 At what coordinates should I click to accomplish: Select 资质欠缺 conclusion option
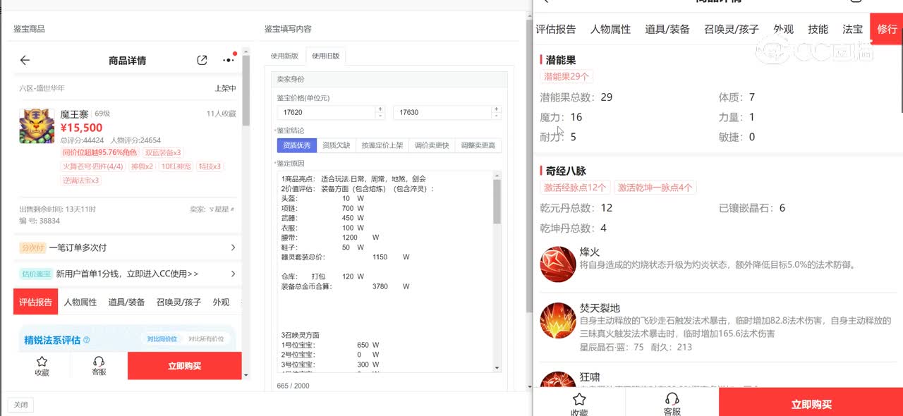[336, 145]
